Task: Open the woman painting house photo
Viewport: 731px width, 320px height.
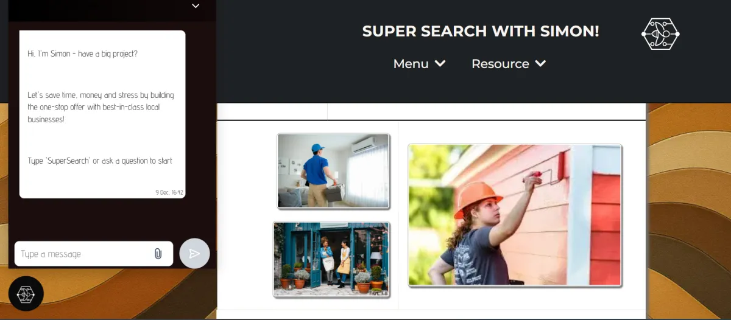Action: pos(515,215)
